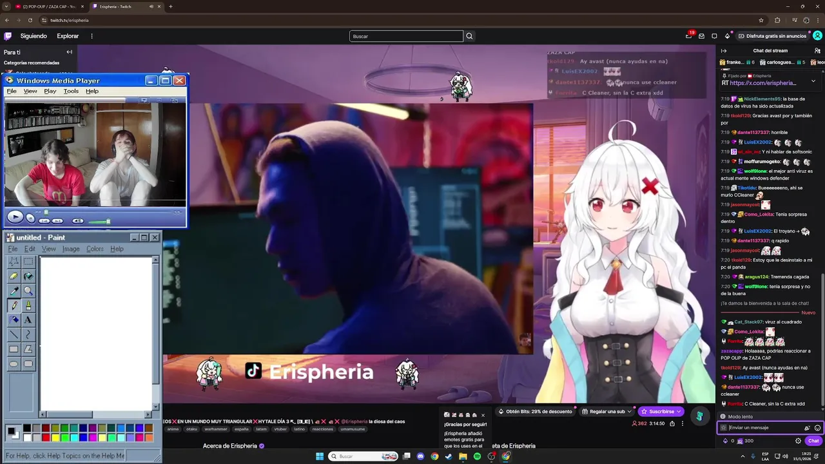Viewport: 825px width, 464px height.
Task: Choose the Rounded Rectangle tool in Paint
Action: tap(28, 363)
